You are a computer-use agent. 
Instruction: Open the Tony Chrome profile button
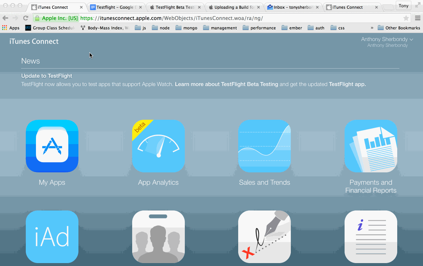point(404,6)
